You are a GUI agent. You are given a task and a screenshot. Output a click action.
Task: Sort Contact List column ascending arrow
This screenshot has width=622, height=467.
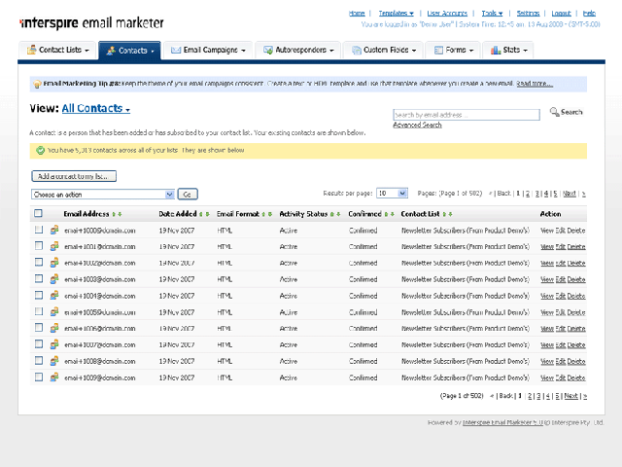click(x=444, y=214)
